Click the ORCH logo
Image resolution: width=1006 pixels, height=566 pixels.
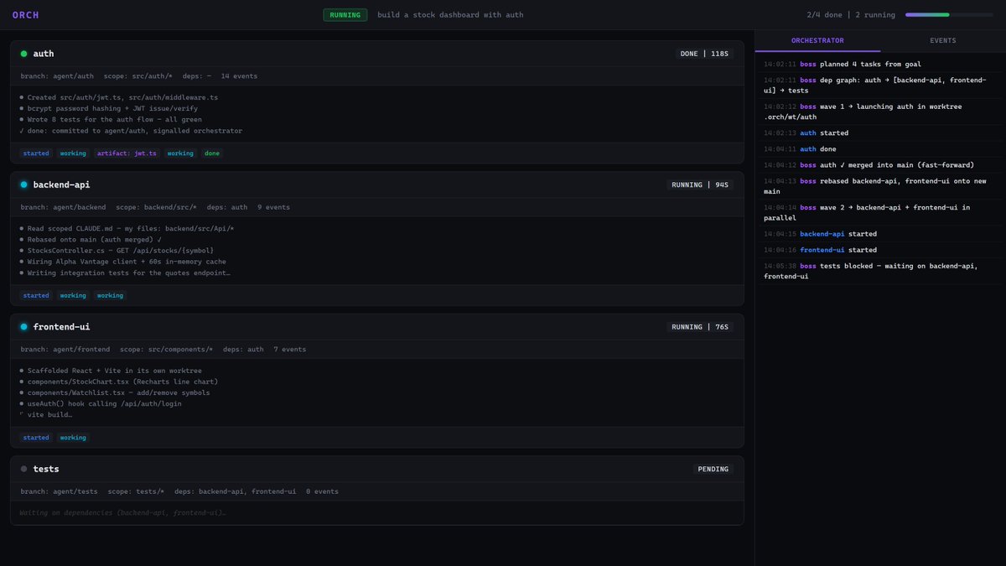(x=25, y=15)
